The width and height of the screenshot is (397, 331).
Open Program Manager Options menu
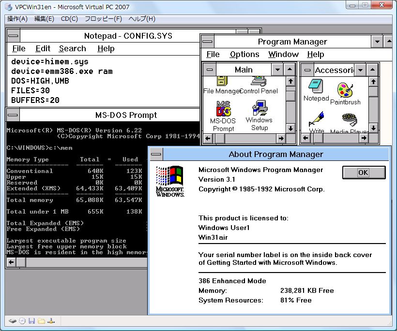coord(244,54)
